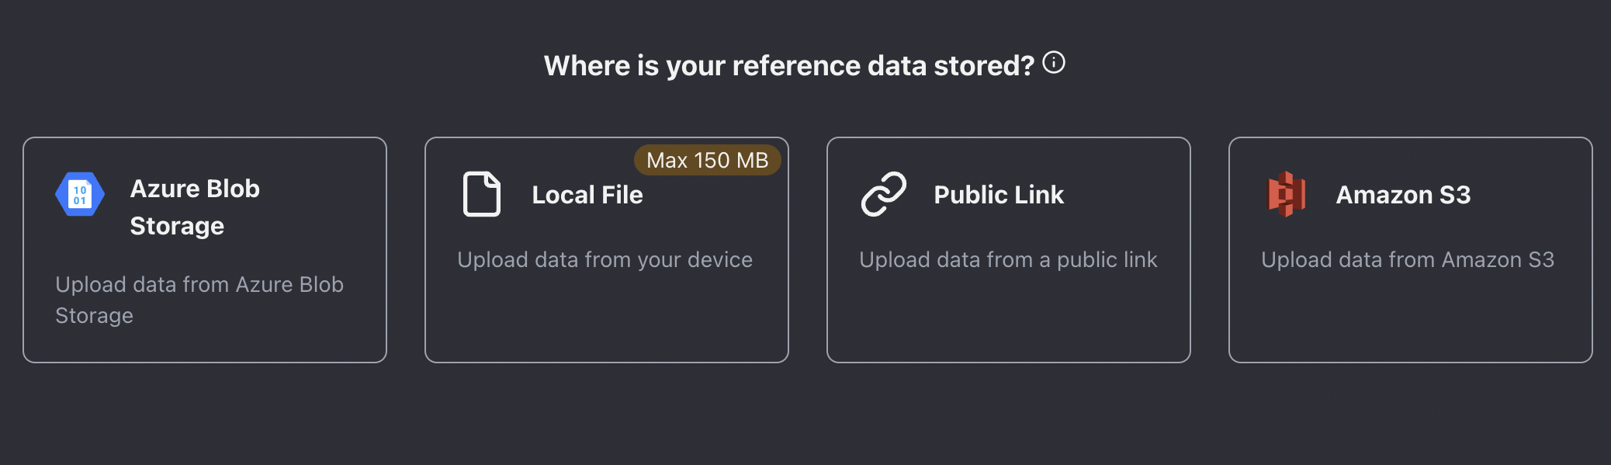Click the Public Link card title
Viewport: 1611px width, 465px height.
coord(999,195)
